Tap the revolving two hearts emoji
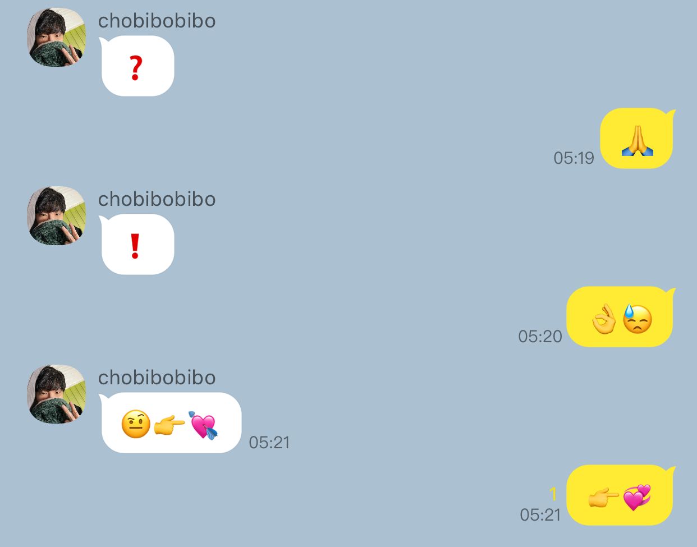This screenshot has width=697, height=547. tap(637, 497)
